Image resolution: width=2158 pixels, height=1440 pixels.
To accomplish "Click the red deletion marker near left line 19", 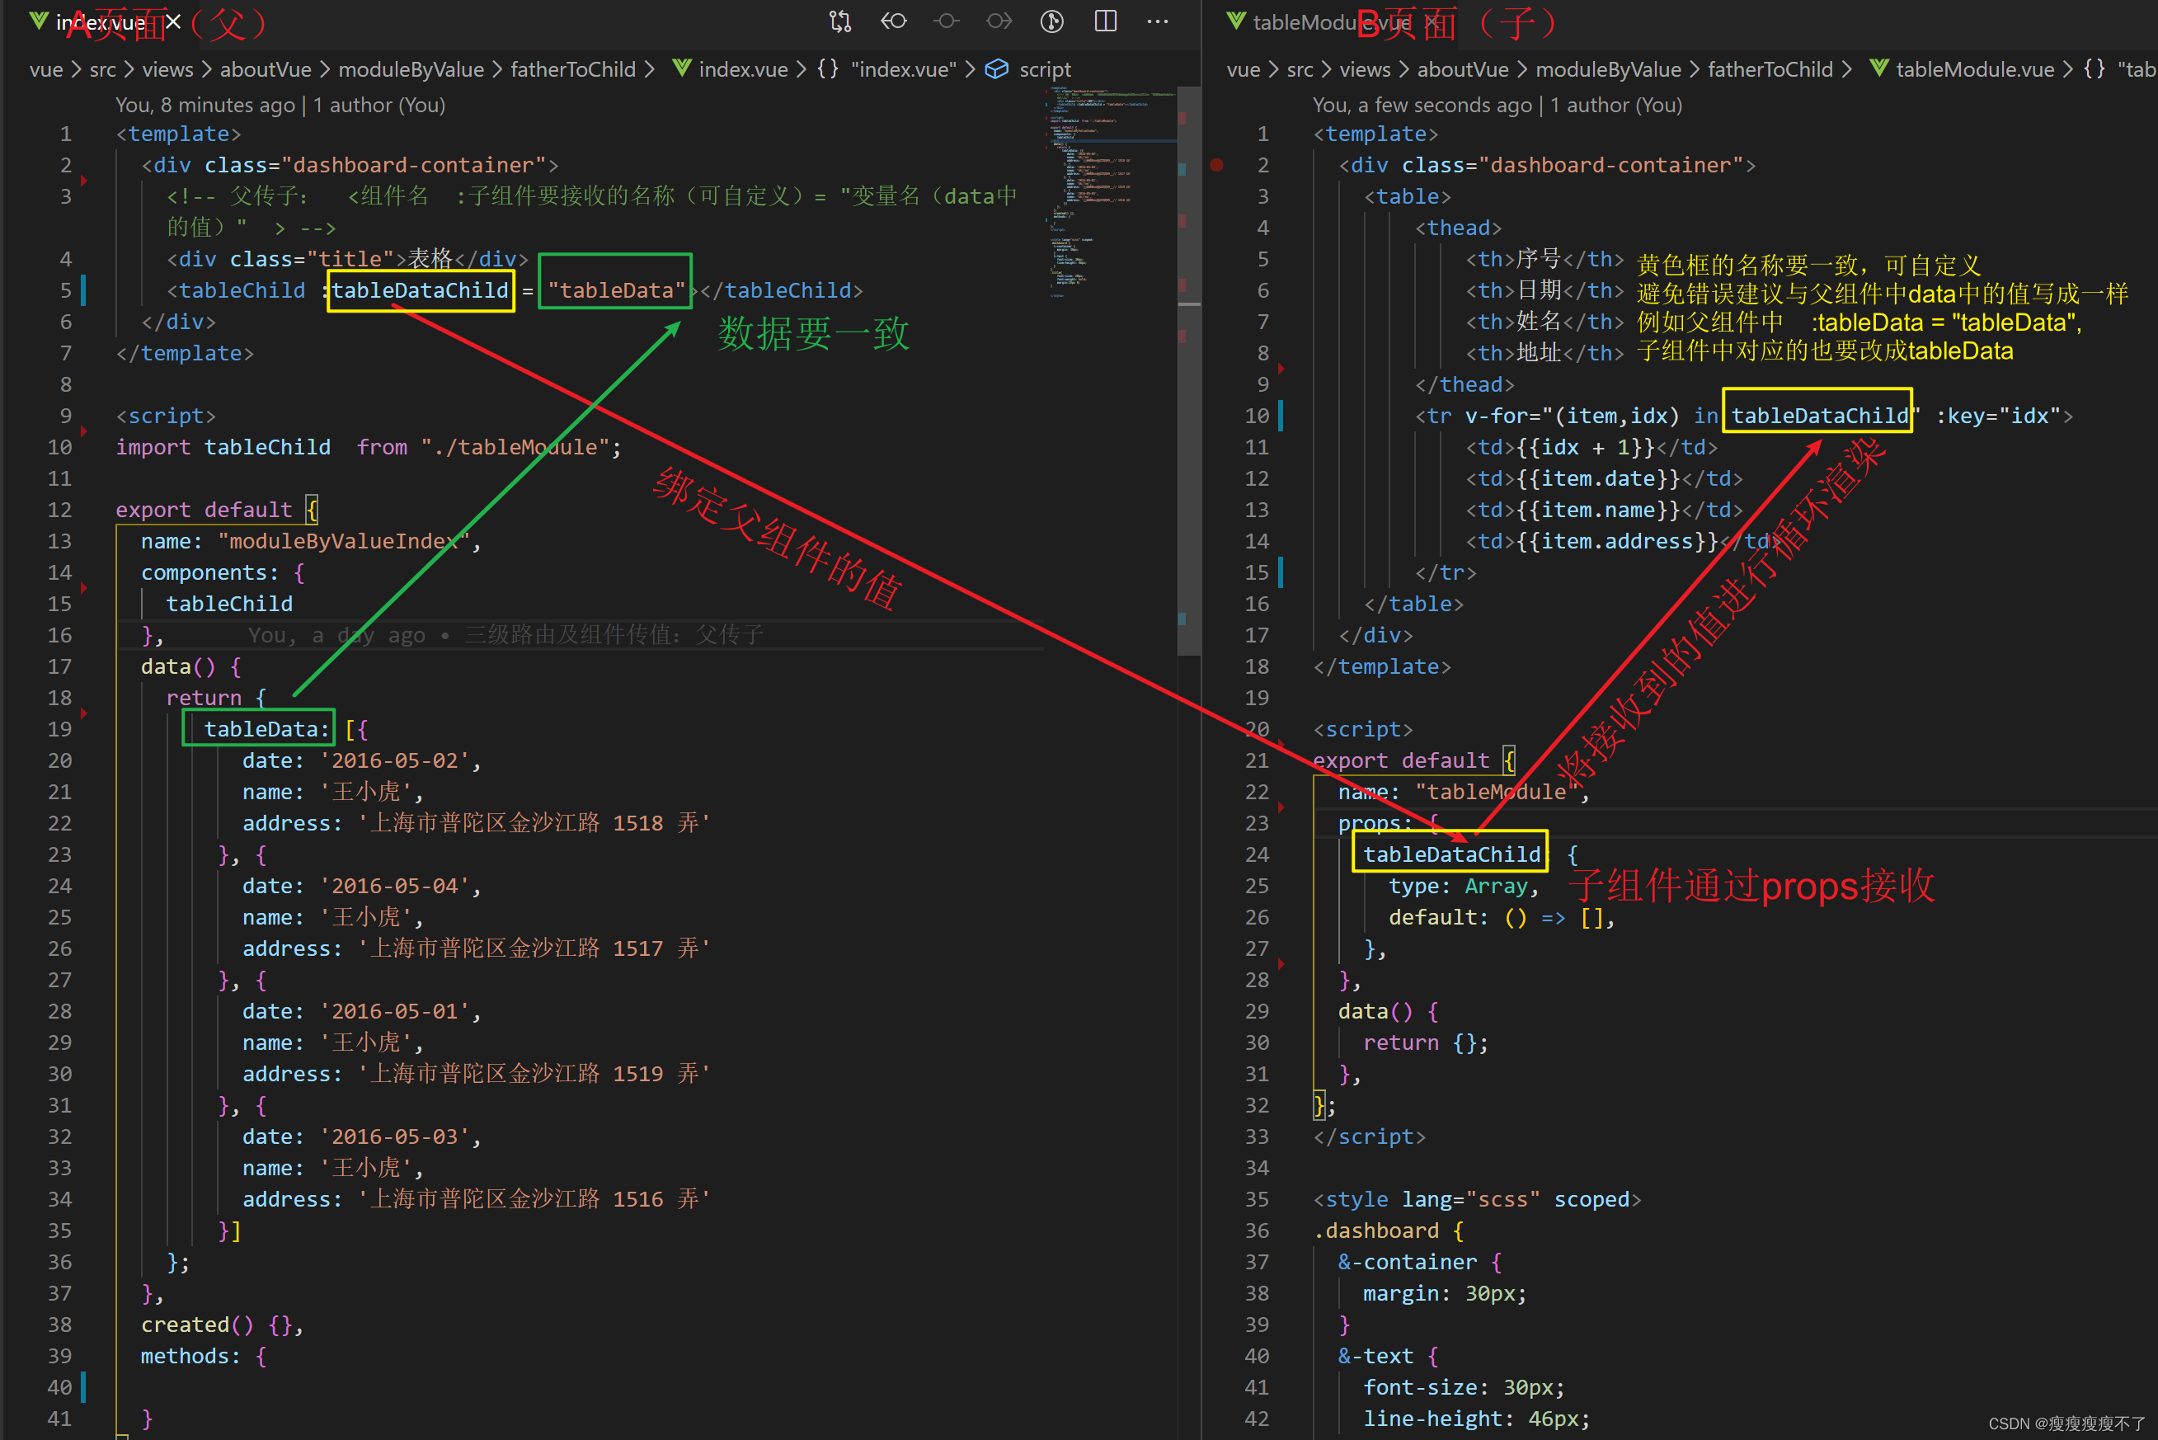I will pos(84,713).
